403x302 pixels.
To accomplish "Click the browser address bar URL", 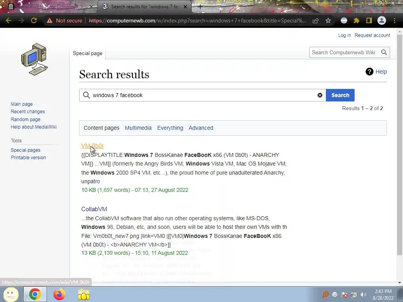I will click(x=198, y=20).
